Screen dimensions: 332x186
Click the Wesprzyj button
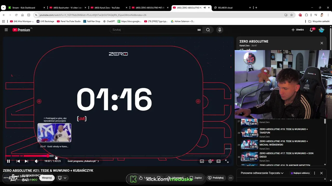tap(47, 178)
